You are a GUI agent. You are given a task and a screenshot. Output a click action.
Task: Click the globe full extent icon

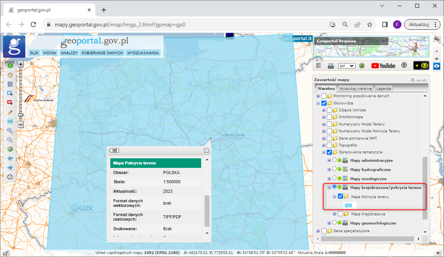(10, 149)
